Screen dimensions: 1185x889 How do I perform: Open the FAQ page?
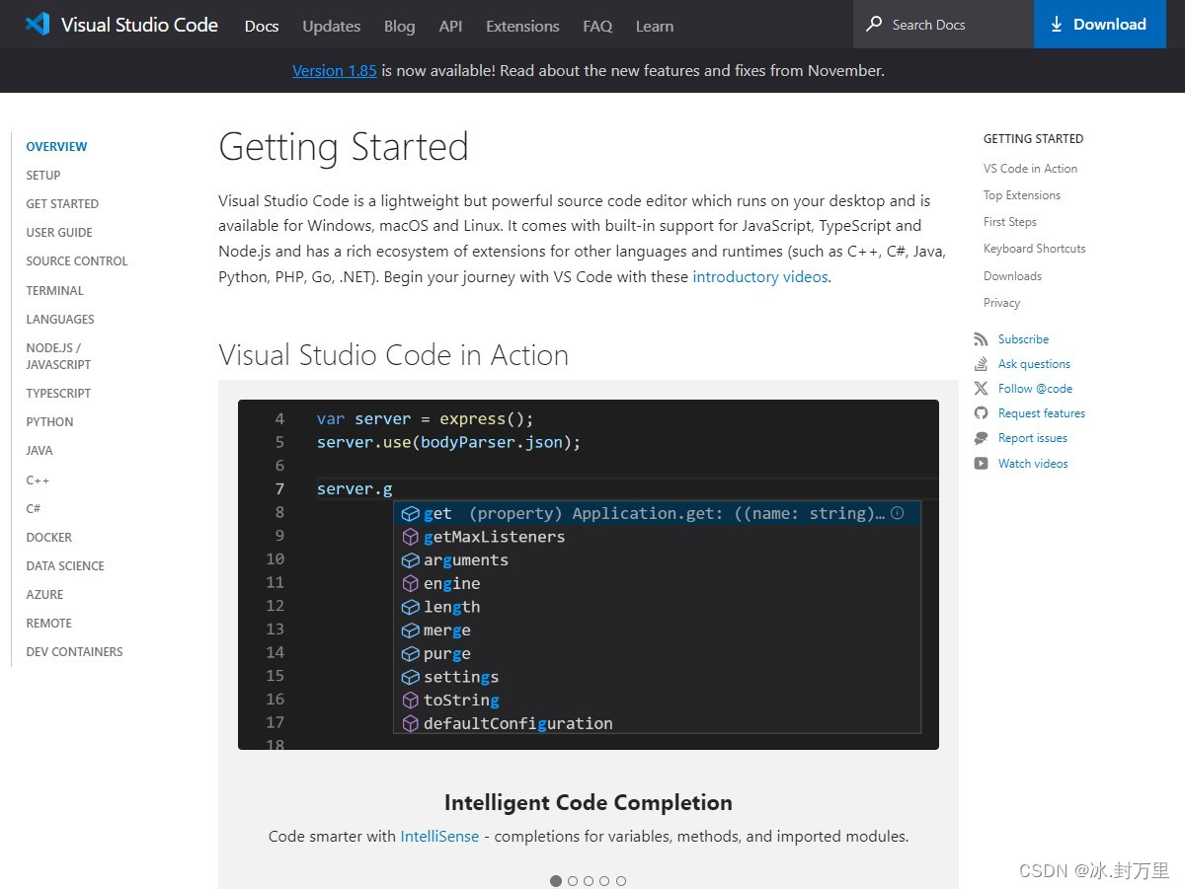coord(597,26)
